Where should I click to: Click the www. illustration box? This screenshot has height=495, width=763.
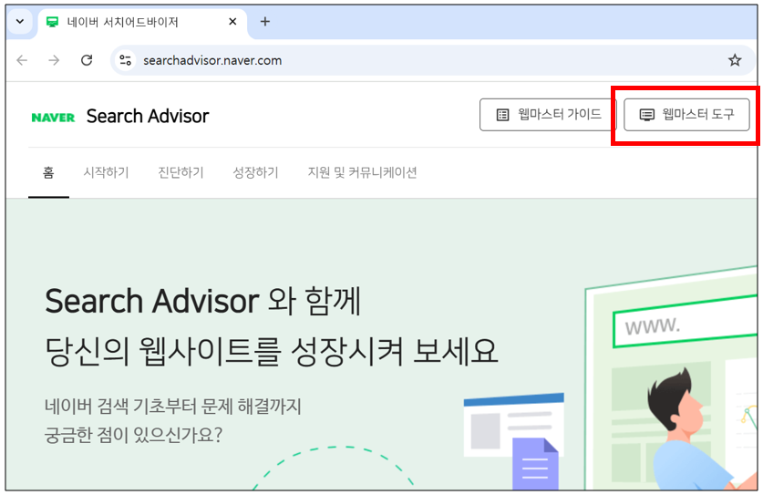tap(685, 322)
